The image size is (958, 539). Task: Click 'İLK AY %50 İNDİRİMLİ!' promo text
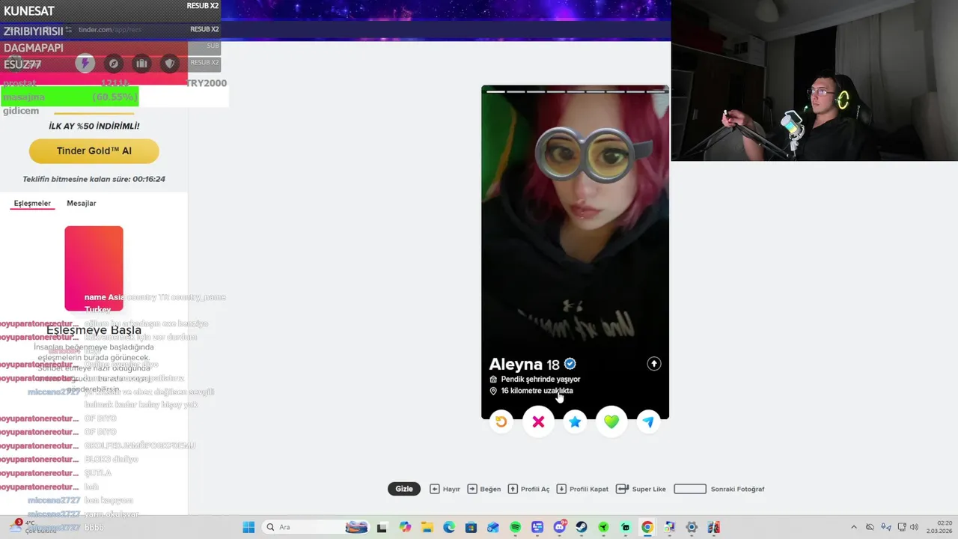pos(94,126)
